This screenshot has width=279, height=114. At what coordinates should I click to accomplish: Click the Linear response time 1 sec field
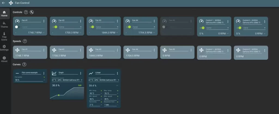[x=110, y=105]
